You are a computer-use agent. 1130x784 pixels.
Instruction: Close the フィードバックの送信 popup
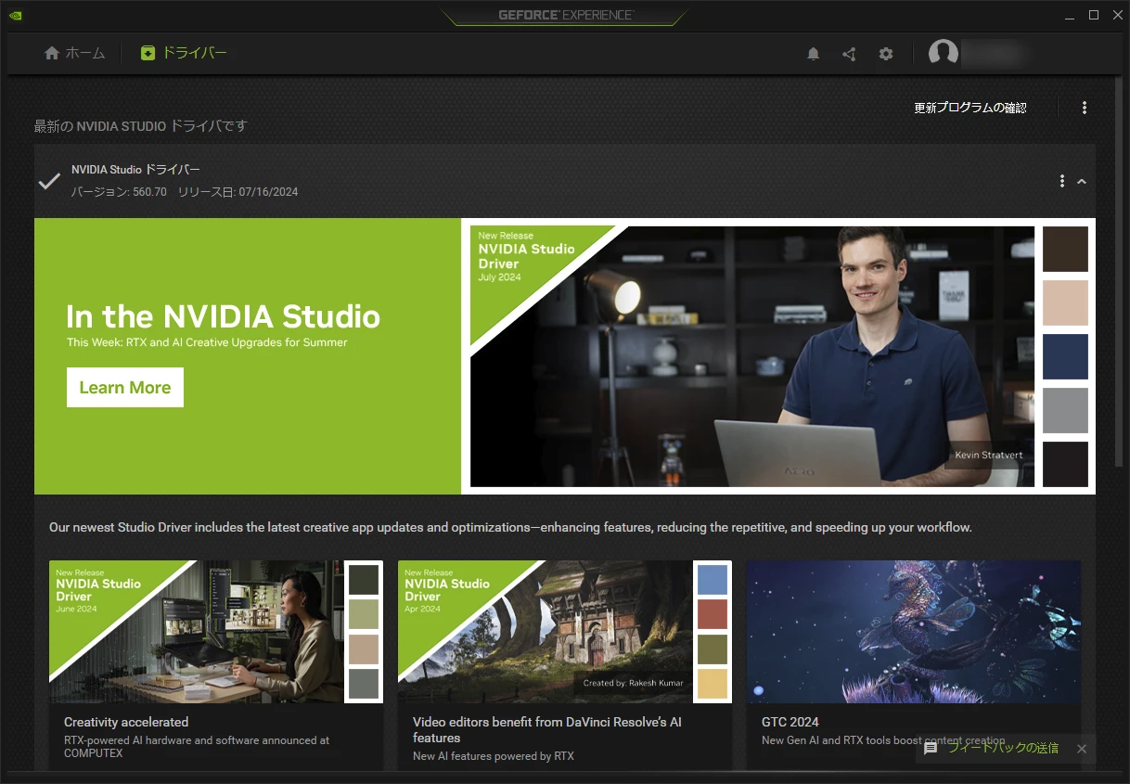click(1082, 749)
